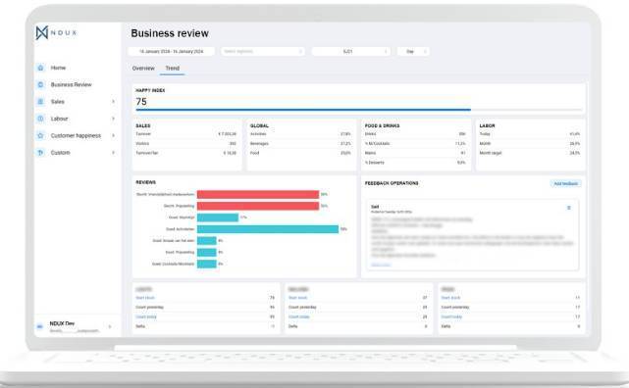Expand the Labour submenu chevron
The image size is (629, 388).
tap(113, 119)
